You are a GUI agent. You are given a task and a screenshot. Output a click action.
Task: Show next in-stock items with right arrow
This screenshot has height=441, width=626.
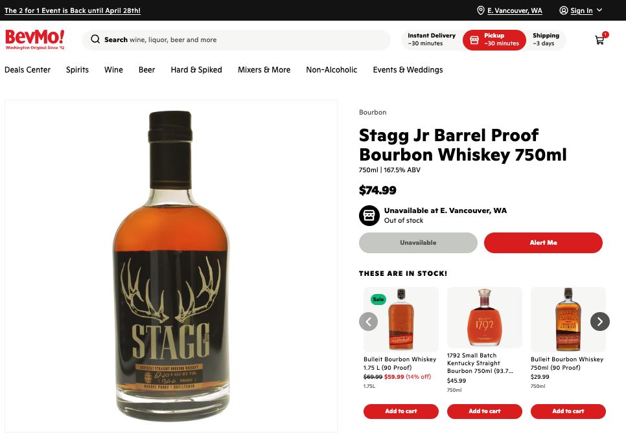599,321
